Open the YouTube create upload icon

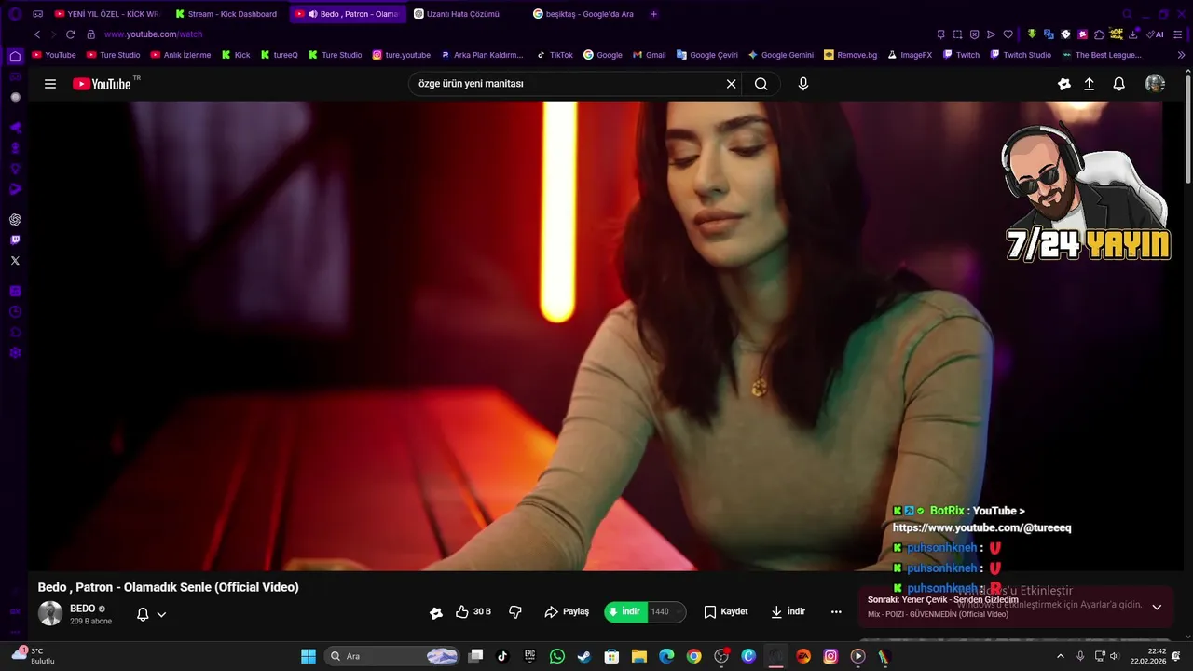(1089, 84)
